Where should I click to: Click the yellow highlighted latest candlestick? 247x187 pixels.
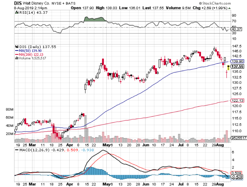point(228,67)
